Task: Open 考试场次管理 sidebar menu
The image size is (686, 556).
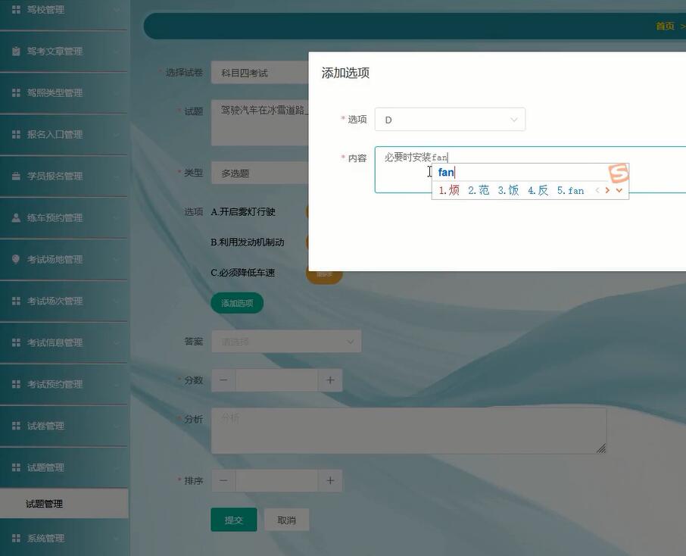Action: [64, 301]
